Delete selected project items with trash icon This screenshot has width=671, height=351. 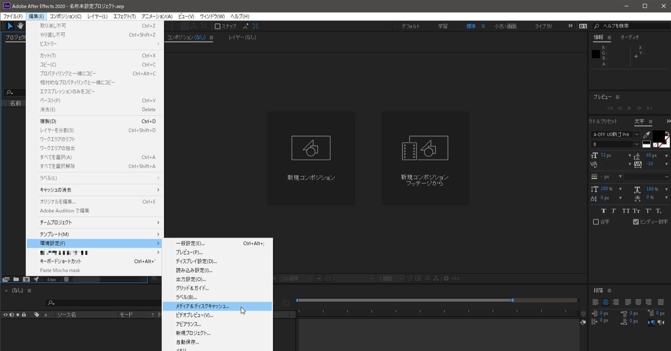pyautogui.click(x=66, y=279)
